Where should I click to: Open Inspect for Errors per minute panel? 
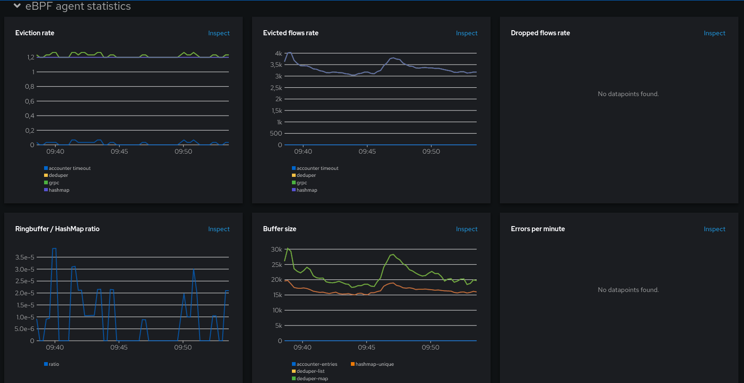point(714,229)
